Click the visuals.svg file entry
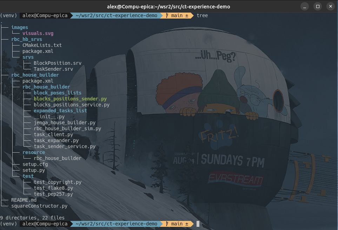Viewport: 338px width, 230px height. [38, 33]
